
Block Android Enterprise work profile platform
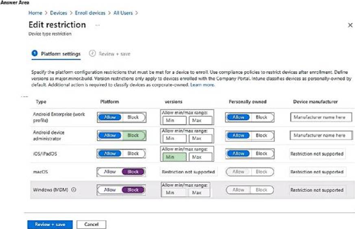pyautogui.click(x=133, y=117)
